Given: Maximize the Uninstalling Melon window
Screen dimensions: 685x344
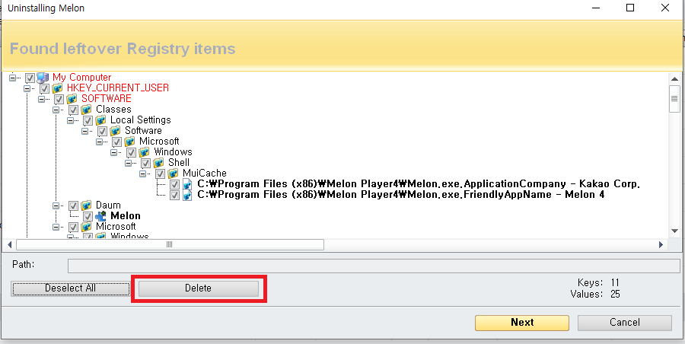Looking at the screenshot, I should [x=630, y=8].
